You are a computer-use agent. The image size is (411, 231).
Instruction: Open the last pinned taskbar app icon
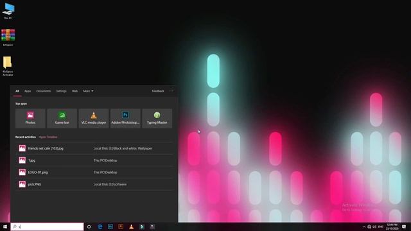[x=152, y=227]
